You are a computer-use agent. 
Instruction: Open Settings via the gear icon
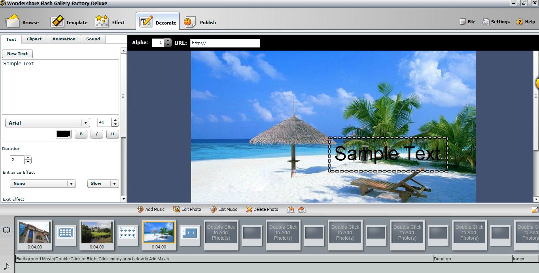[x=486, y=22]
